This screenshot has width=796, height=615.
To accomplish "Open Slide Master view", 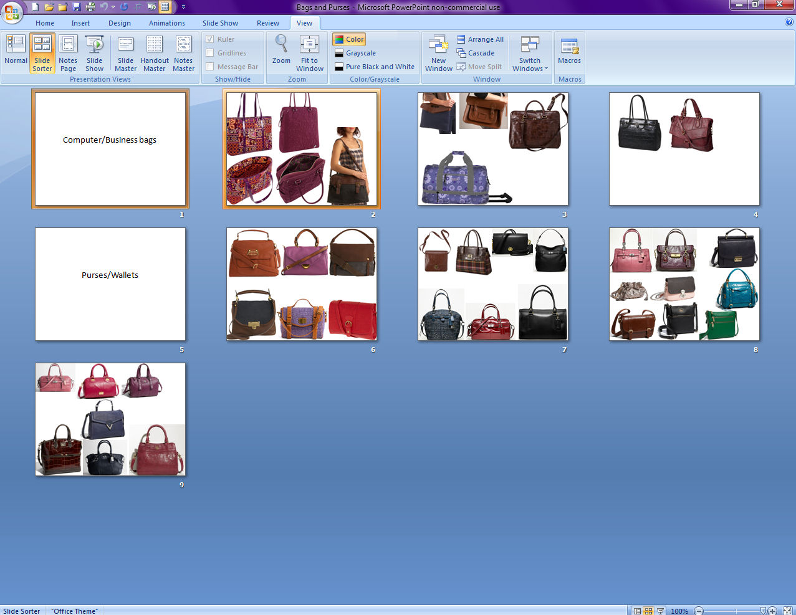I will [x=125, y=53].
